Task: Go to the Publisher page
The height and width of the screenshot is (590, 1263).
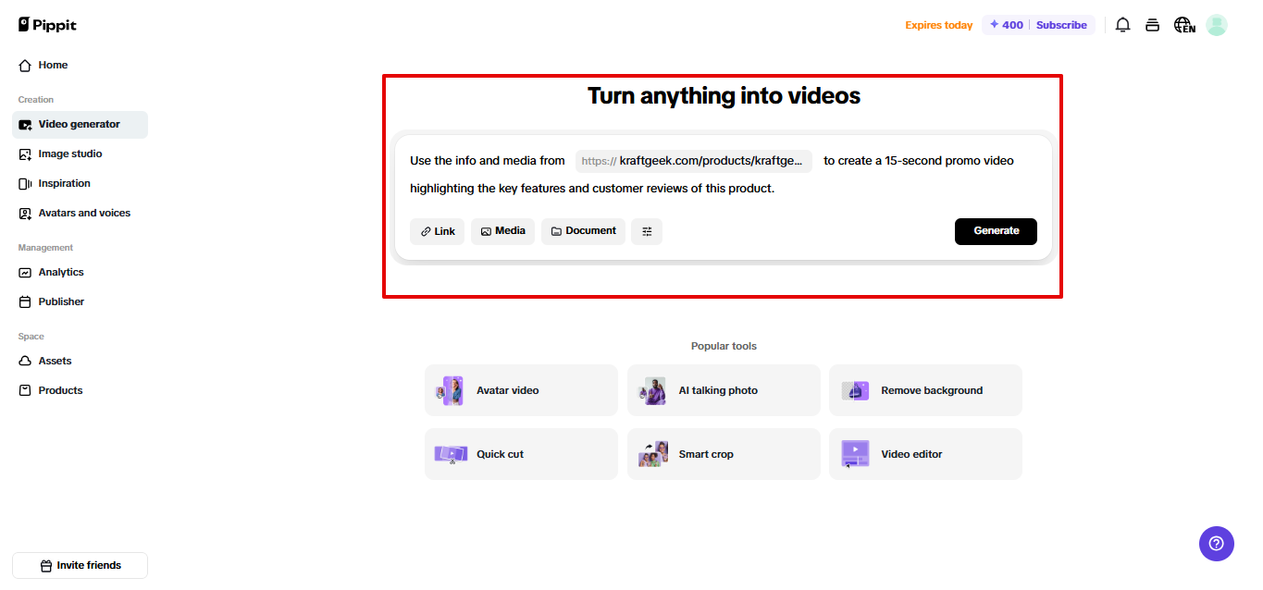Action: click(x=60, y=301)
